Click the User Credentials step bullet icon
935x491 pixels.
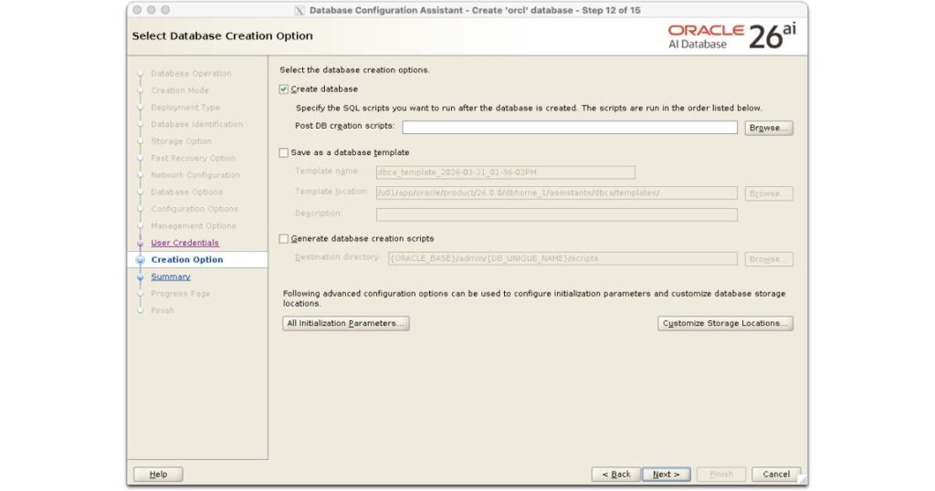140,243
